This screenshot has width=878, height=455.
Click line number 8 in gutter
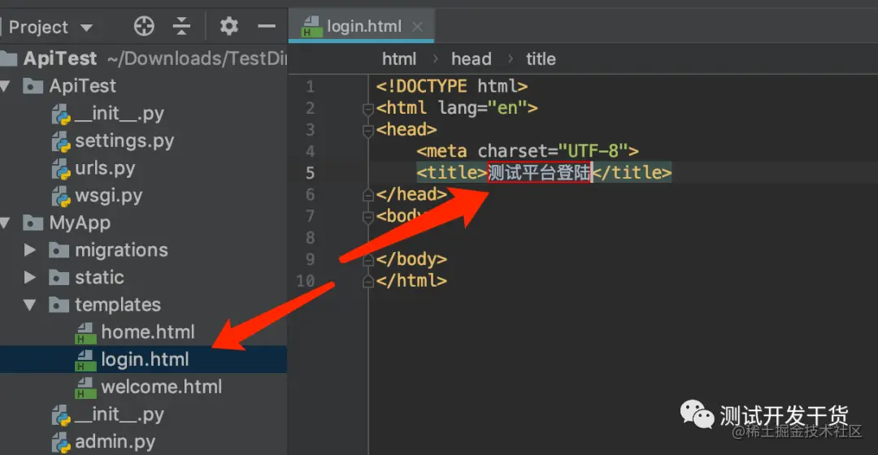pos(310,238)
